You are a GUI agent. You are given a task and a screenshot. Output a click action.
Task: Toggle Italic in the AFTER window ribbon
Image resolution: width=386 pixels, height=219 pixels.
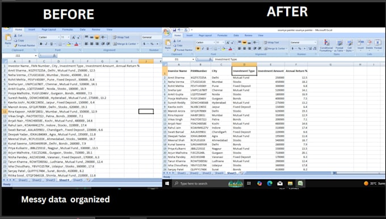click(203, 49)
